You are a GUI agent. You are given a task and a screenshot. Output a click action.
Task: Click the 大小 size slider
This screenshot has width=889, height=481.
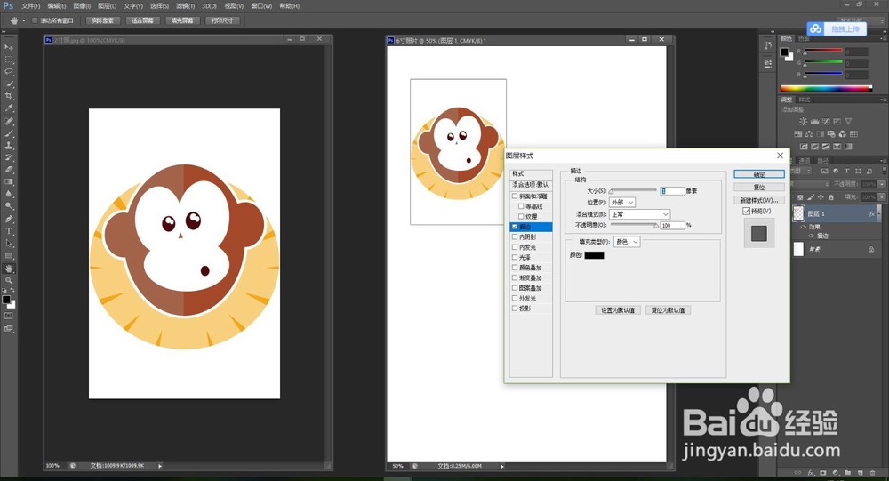pyautogui.click(x=633, y=191)
